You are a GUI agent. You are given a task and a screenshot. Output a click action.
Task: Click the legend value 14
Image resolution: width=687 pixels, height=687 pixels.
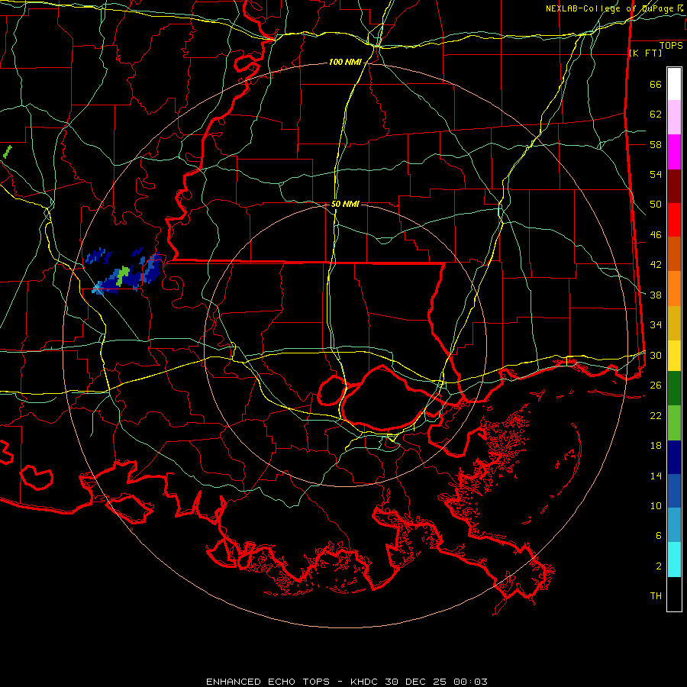coord(656,476)
